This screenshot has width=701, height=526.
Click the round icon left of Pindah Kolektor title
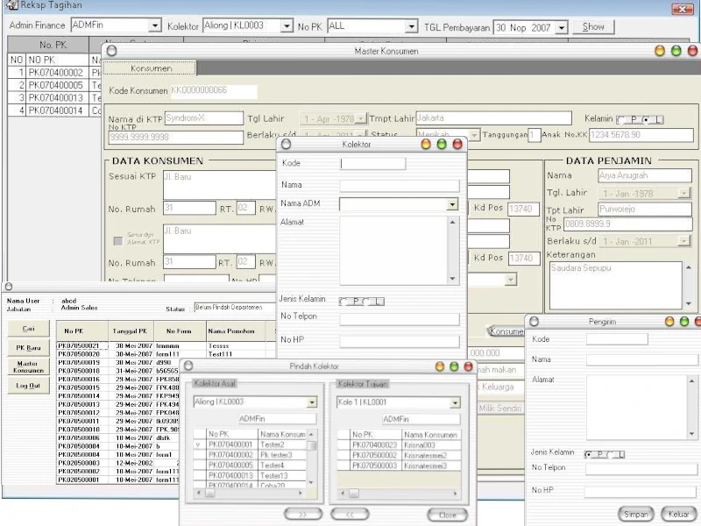(x=188, y=366)
